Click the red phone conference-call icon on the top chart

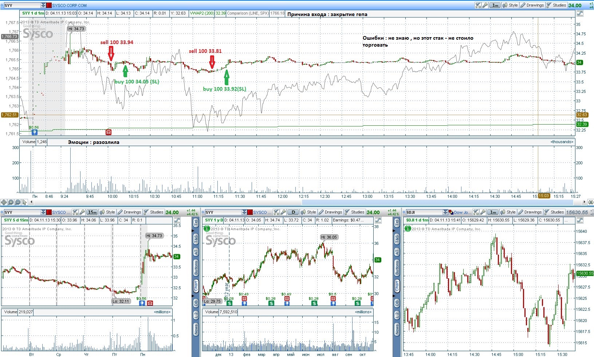pos(108,132)
